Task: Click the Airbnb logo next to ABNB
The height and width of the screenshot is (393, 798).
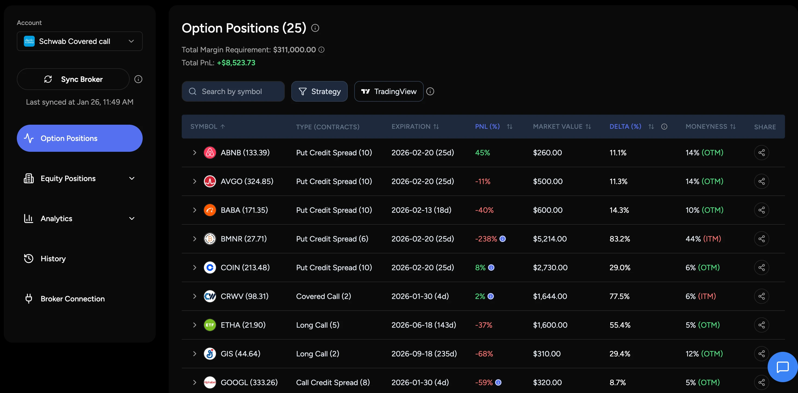Action: [x=210, y=152]
